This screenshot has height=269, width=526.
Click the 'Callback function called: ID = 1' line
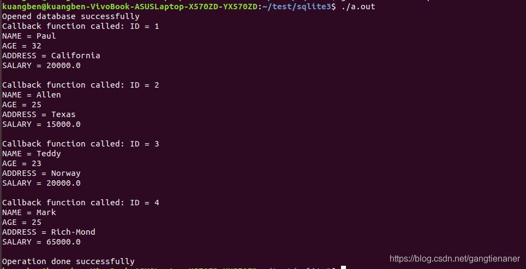(81, 26)
